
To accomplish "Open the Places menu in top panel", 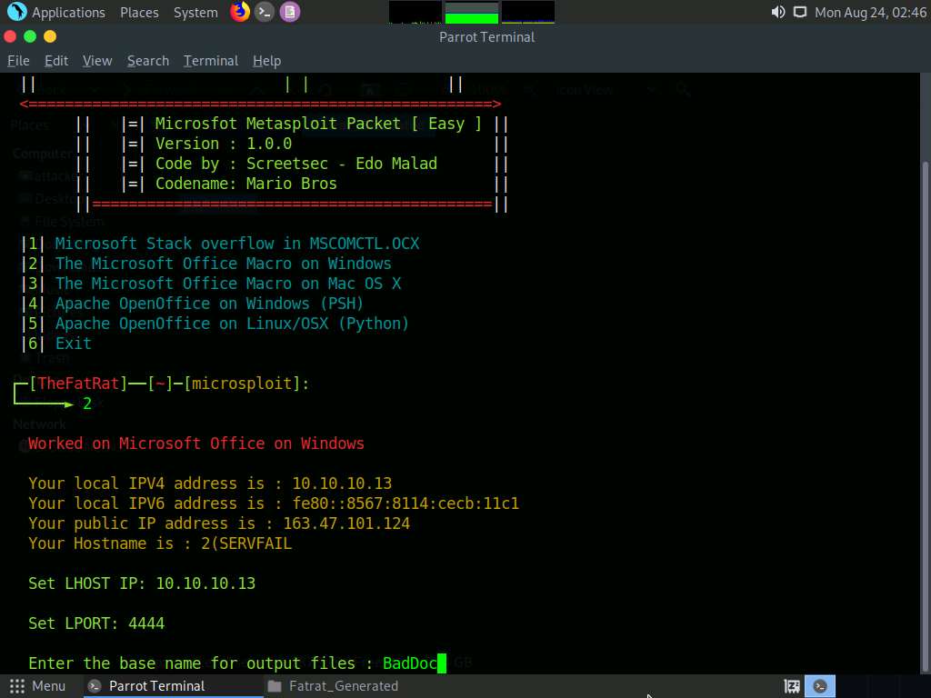I will point(139,12).
